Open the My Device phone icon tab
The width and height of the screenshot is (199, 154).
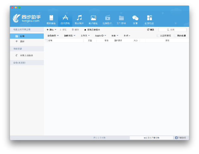tap(51, 20)
